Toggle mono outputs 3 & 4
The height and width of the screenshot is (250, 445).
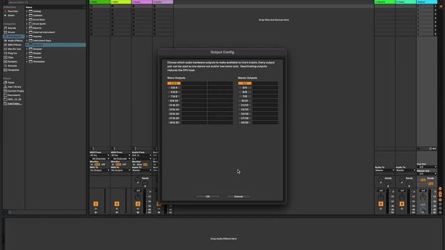click(174, 87)
